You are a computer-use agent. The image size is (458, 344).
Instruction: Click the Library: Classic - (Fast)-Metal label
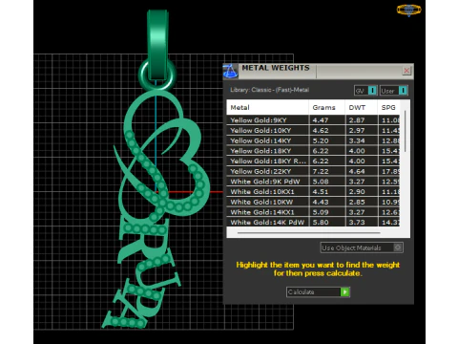point(269,90)
